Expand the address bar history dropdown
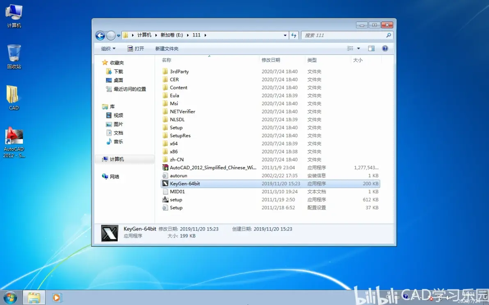Image resolution: width=489 pixels, height=305 pixels. 285,35
